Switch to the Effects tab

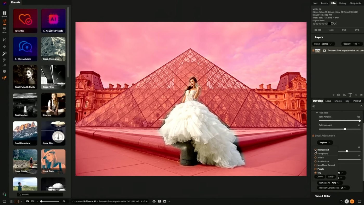click(338, 101)
